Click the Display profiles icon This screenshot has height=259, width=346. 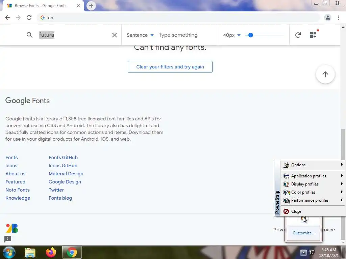click(x=286, y=184)
